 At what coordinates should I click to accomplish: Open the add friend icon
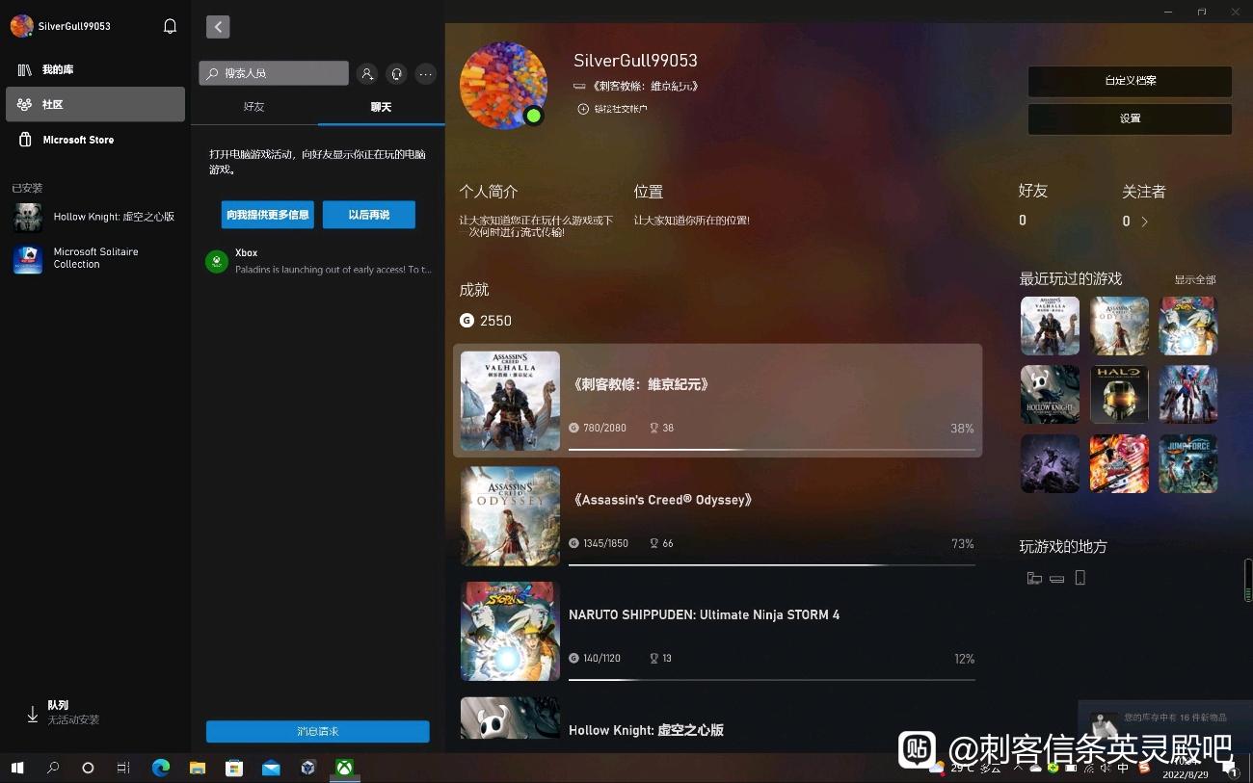[x=367, y=73]
